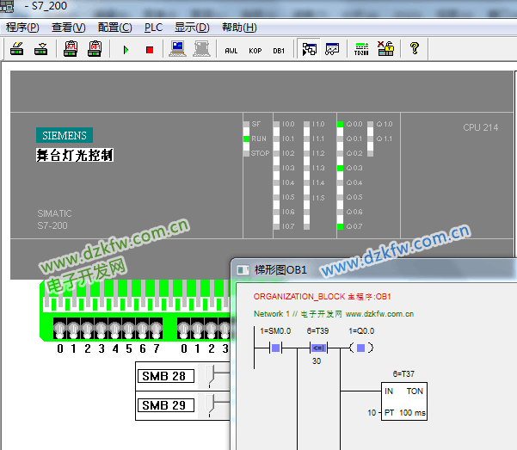This screenshot has height=450, width=517.
Task: Click the Q0.3 output LED
Action: [x=341, y=168]
